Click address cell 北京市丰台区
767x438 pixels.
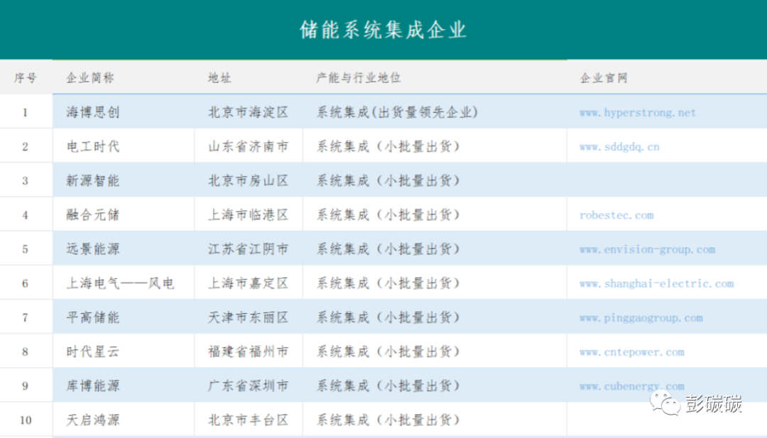point(249,420)
